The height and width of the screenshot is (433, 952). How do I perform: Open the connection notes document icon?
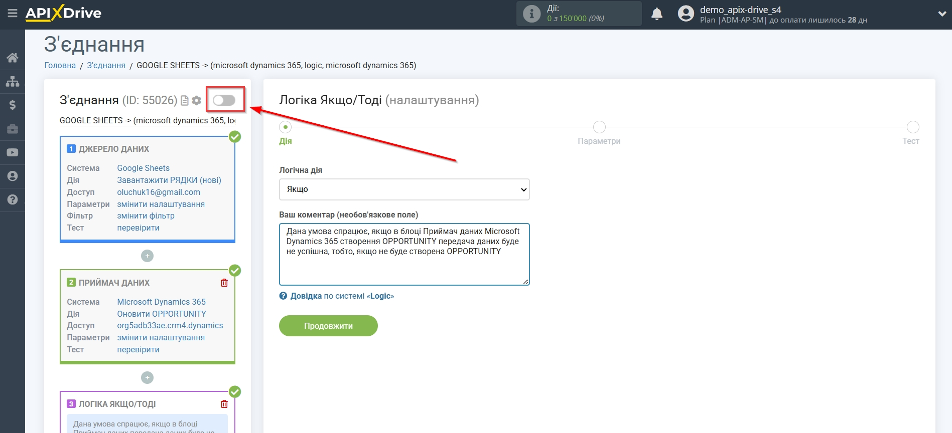185,101
